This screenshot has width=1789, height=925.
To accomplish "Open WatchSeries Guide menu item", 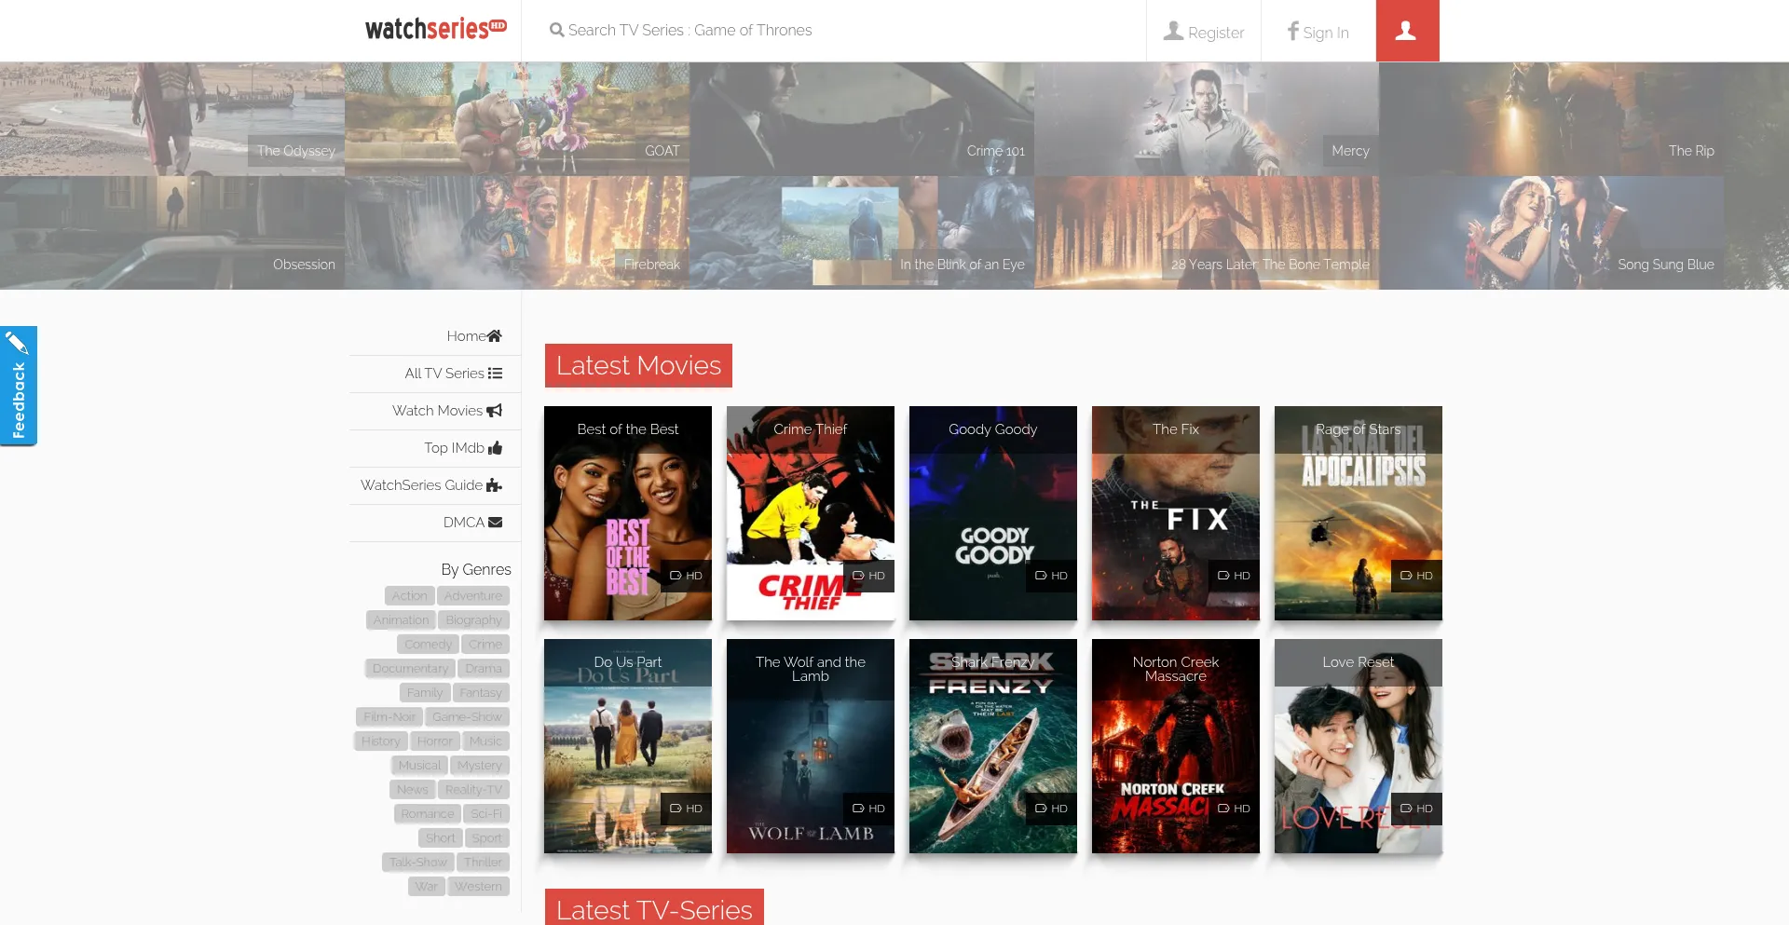I will [436, 485].
